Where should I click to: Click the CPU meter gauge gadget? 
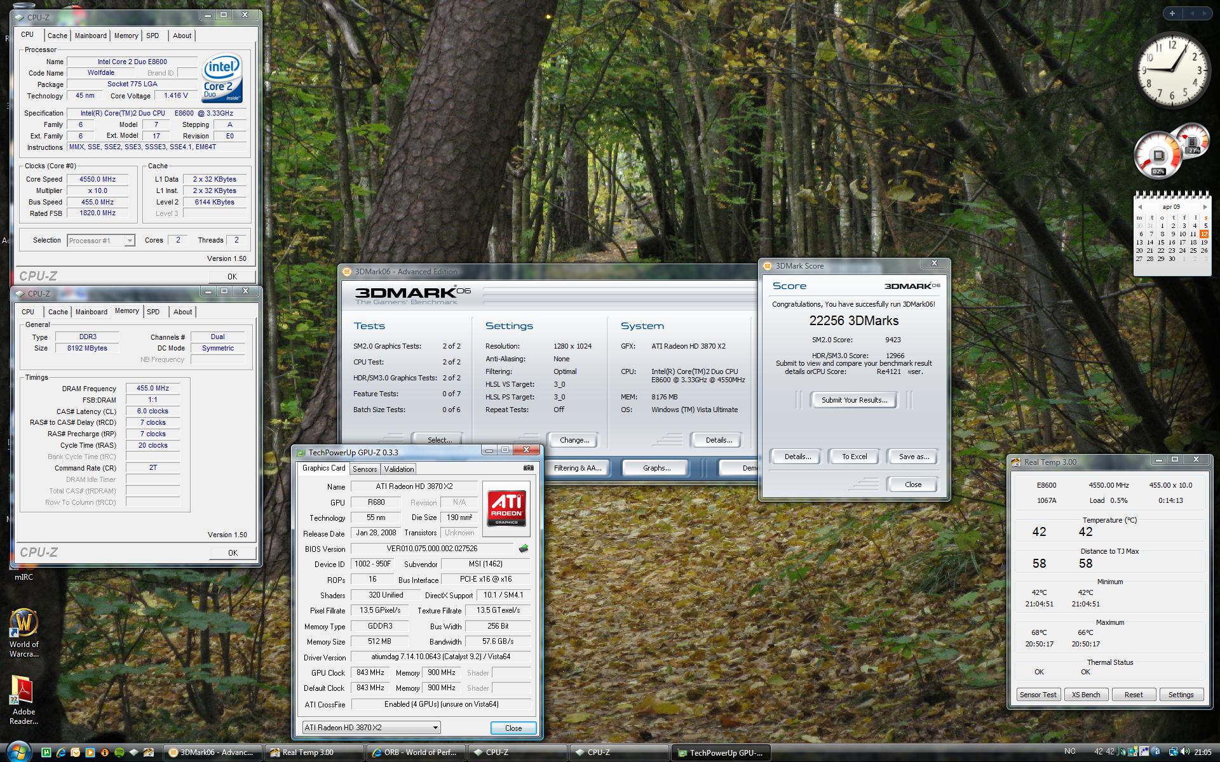click(x=1158, y=155)
